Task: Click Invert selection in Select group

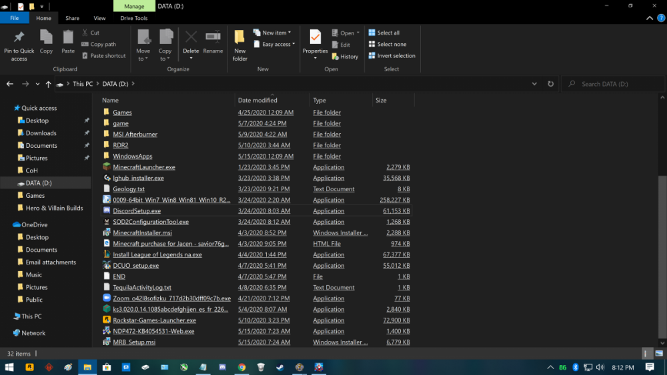Action: tap(392, 56)
